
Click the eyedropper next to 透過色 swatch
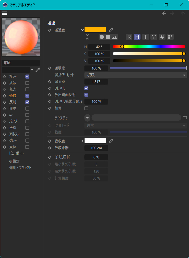111,30
